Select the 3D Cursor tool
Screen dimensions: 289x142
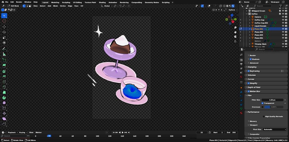pos(4,21)
